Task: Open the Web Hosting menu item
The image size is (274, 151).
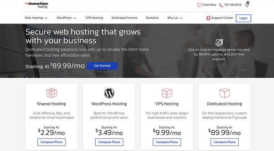Action: (34, 18)
